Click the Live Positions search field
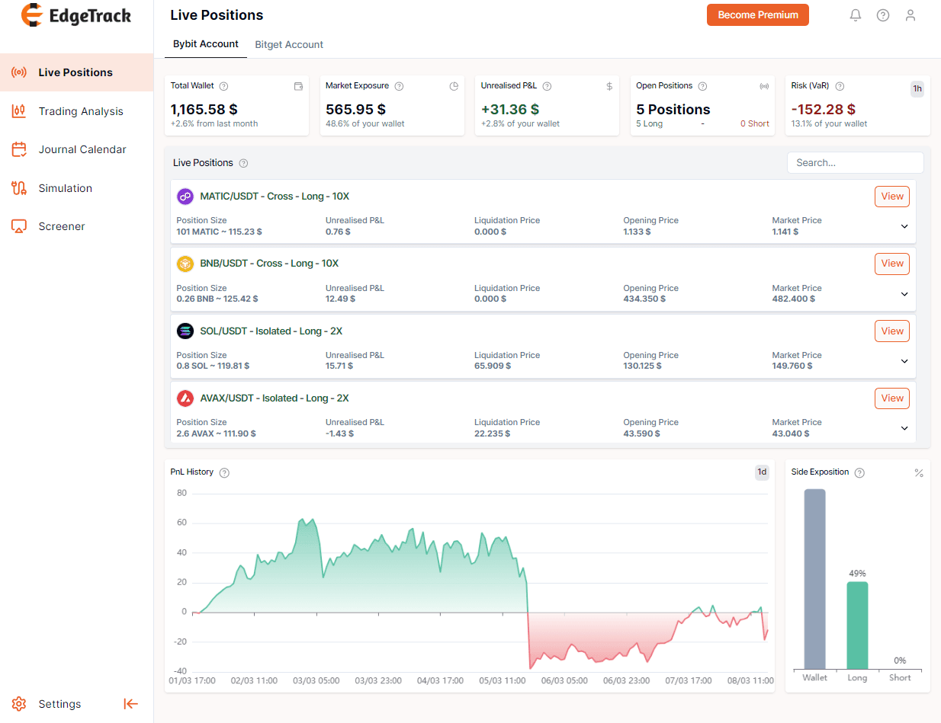 855,162
